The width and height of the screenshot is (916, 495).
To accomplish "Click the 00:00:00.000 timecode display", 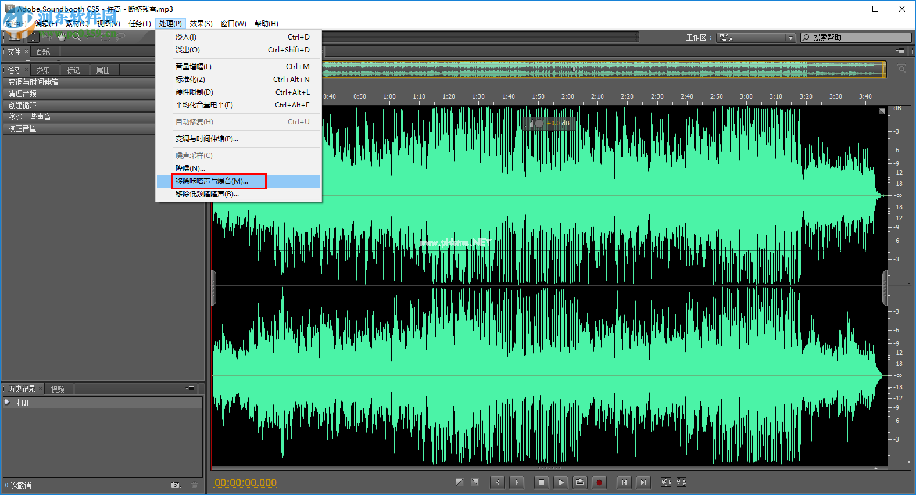I will click(x=245, y=483).
